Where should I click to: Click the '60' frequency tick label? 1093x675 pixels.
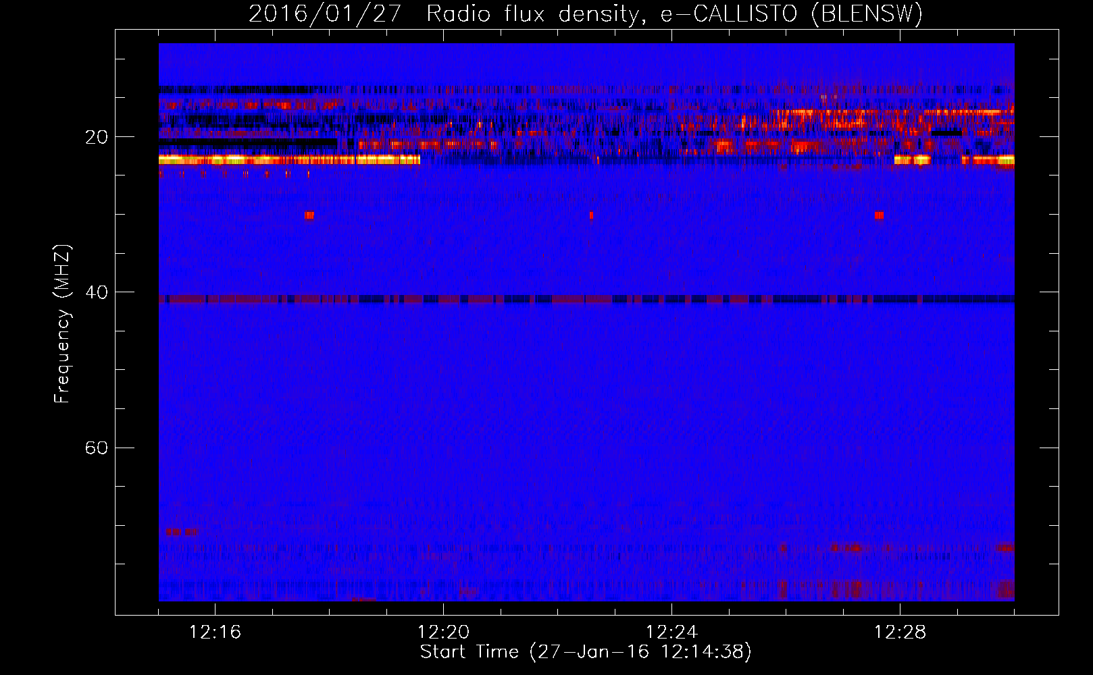[97, 448]
